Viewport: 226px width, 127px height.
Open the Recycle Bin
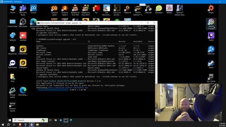pyautogui.click(x=13, y=50)
